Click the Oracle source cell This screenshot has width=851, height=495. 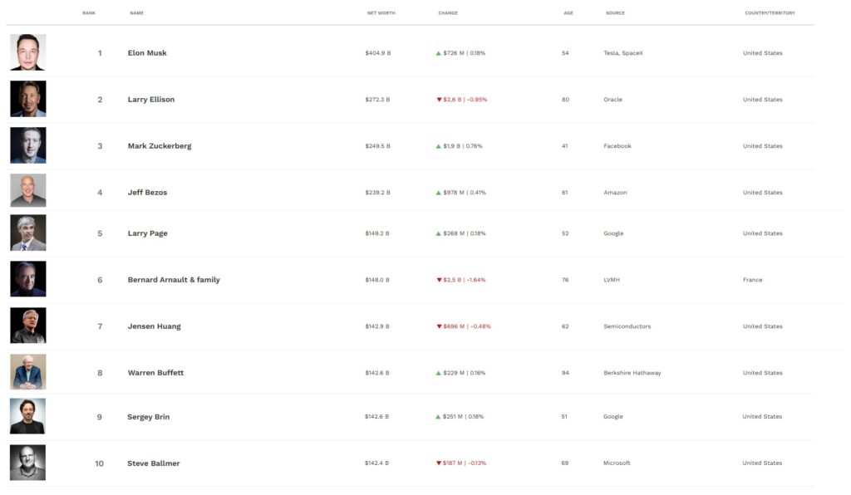612,100
